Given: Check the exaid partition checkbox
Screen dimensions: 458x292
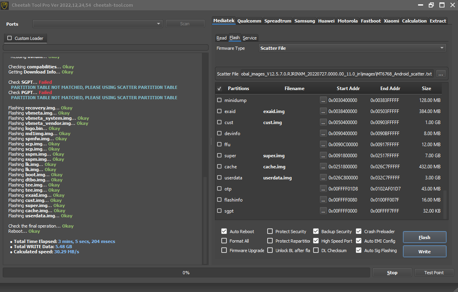Looking at the screenshot, I should pos(219,111).
